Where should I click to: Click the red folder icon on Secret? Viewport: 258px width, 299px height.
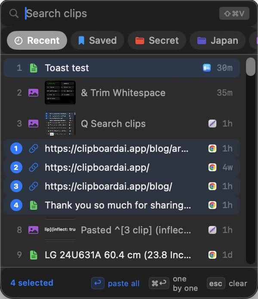(140, 41)
